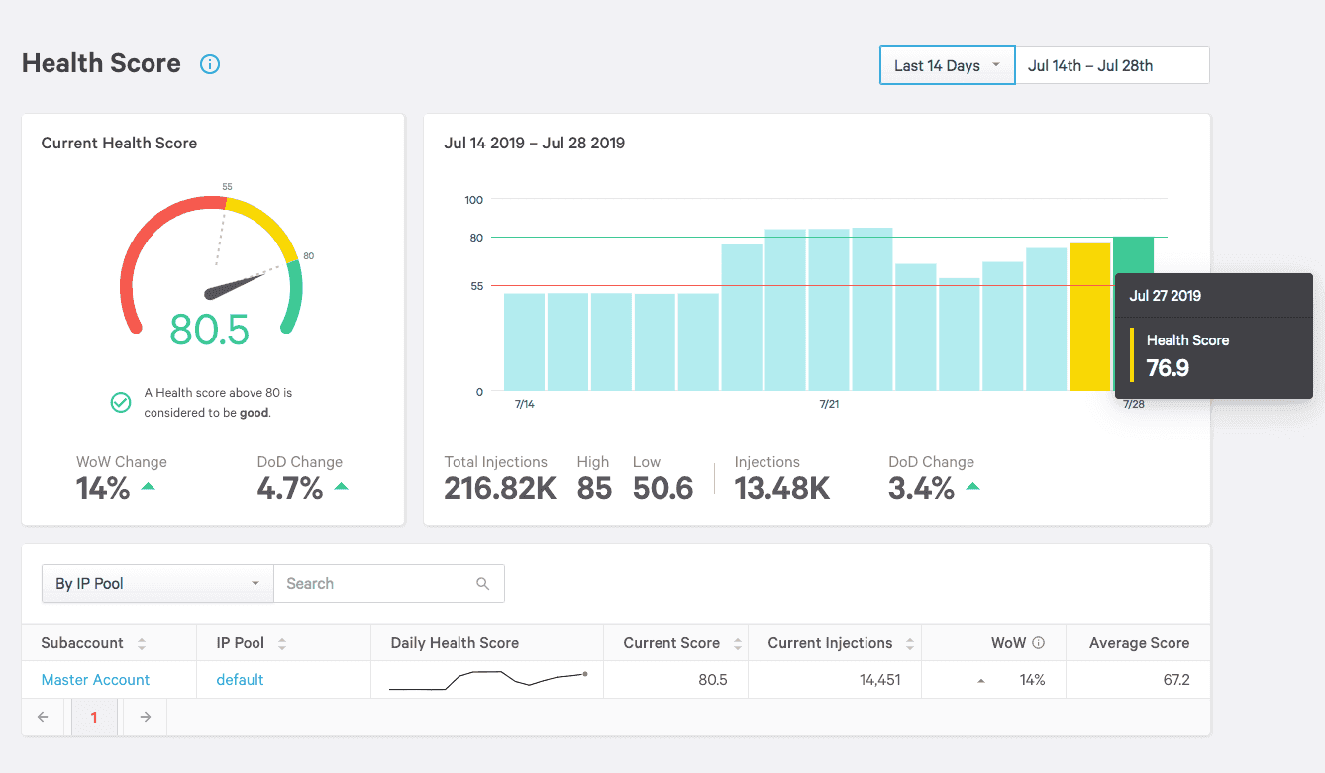Click the green Jul 28 bar

click(1133, 255)
